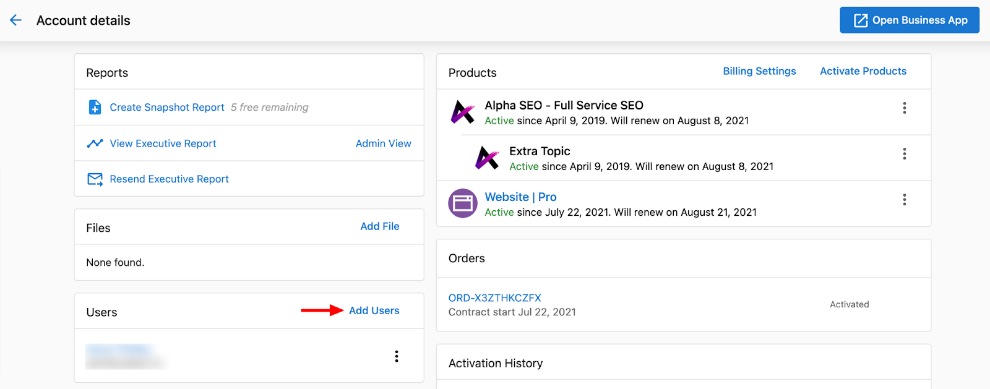Click the back arrow icon
Screen dimensions: 990x389
click(x=16, y=20)
